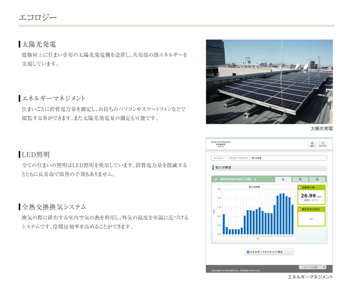This screenshot has width=352, height=294.
Task: Go to next day with right arrow
Action: [x=255, y=179]
